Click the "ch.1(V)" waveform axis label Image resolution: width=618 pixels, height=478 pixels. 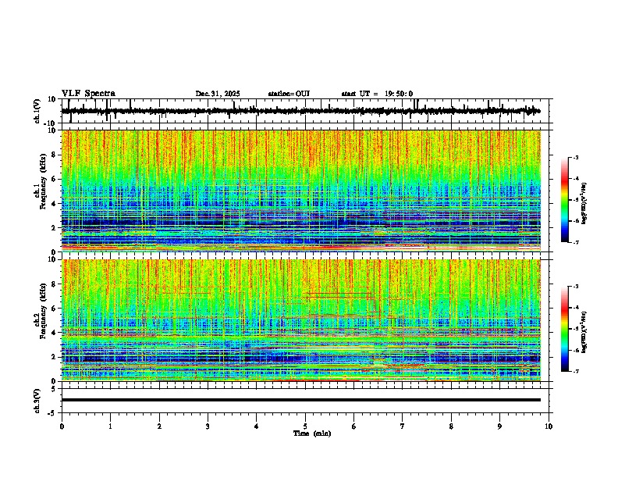click(37, 111)
